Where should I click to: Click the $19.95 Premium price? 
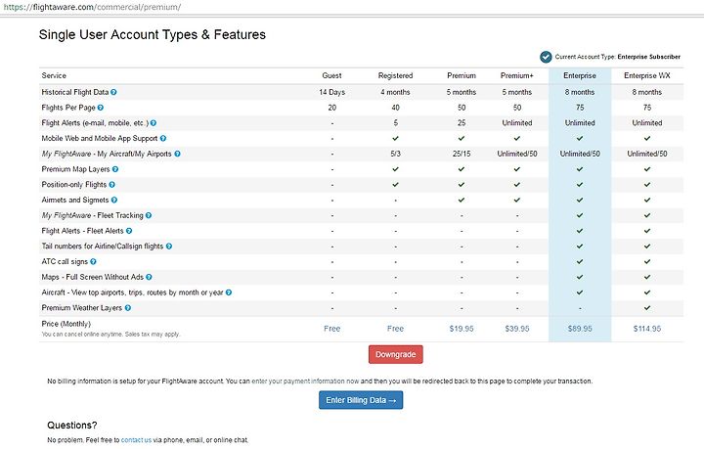tap(462, 329)
